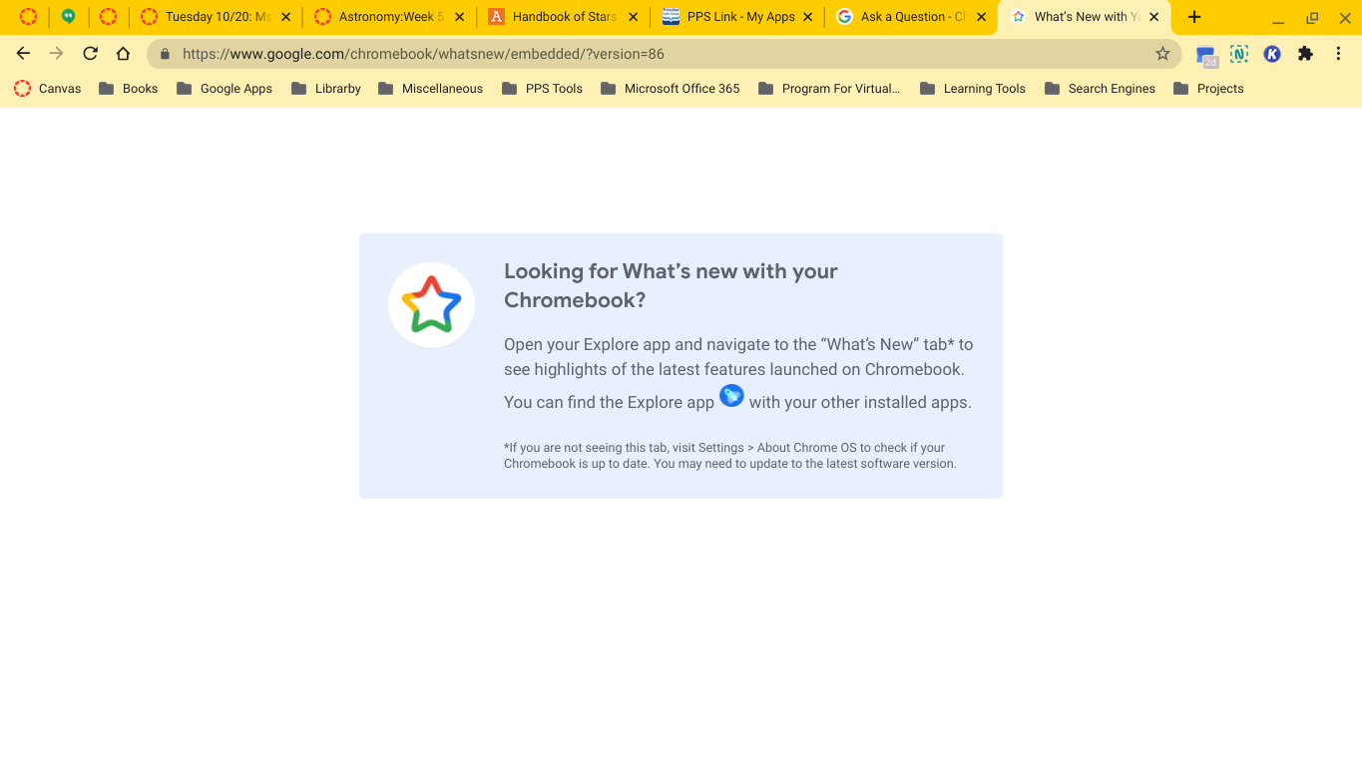Open the Kami extension icon
The height and width of the screenshot is (766, 1362).
[x=1271, y=53]
